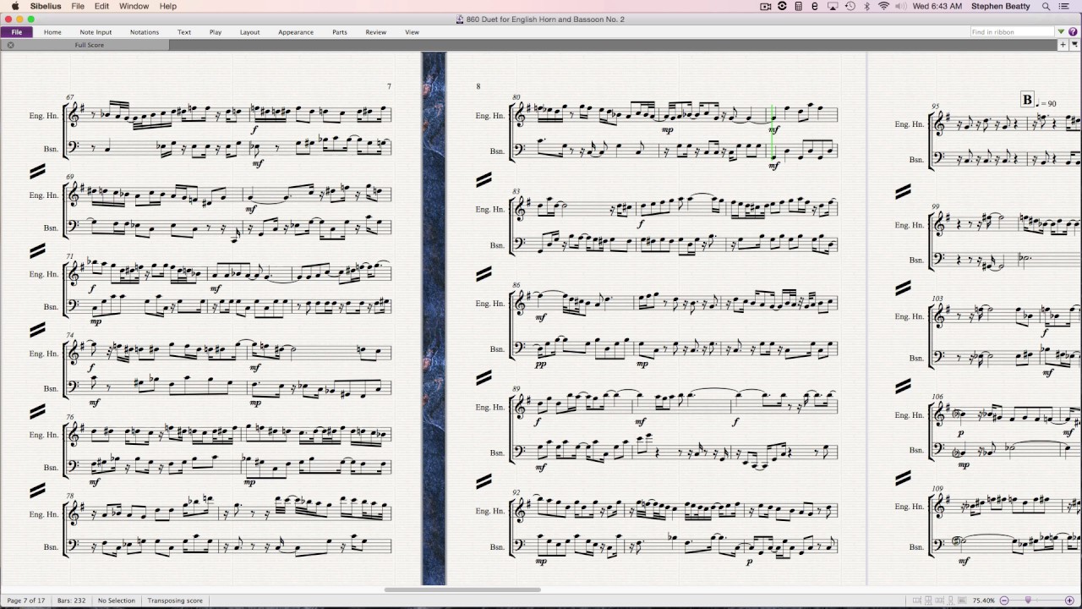Click the 75.40% zoom value
Image resolution: width=1082 pixels, height=609 pixels.
click(983, 601)
